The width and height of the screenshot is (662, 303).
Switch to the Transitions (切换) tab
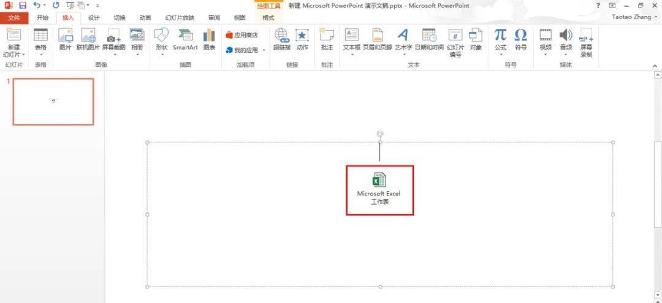[x=120, y=18]
